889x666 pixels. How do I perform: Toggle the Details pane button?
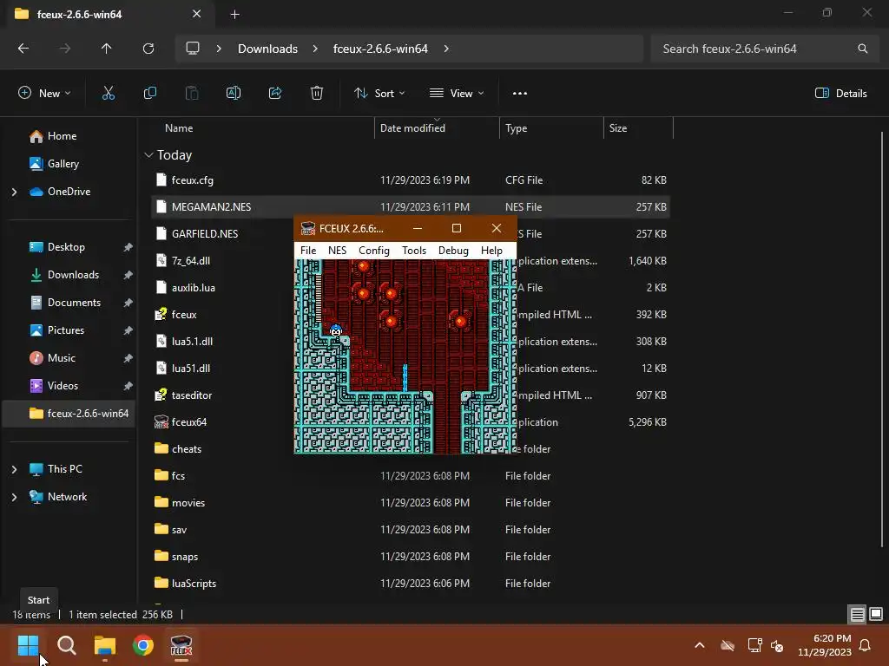click(x=840, y=94)
